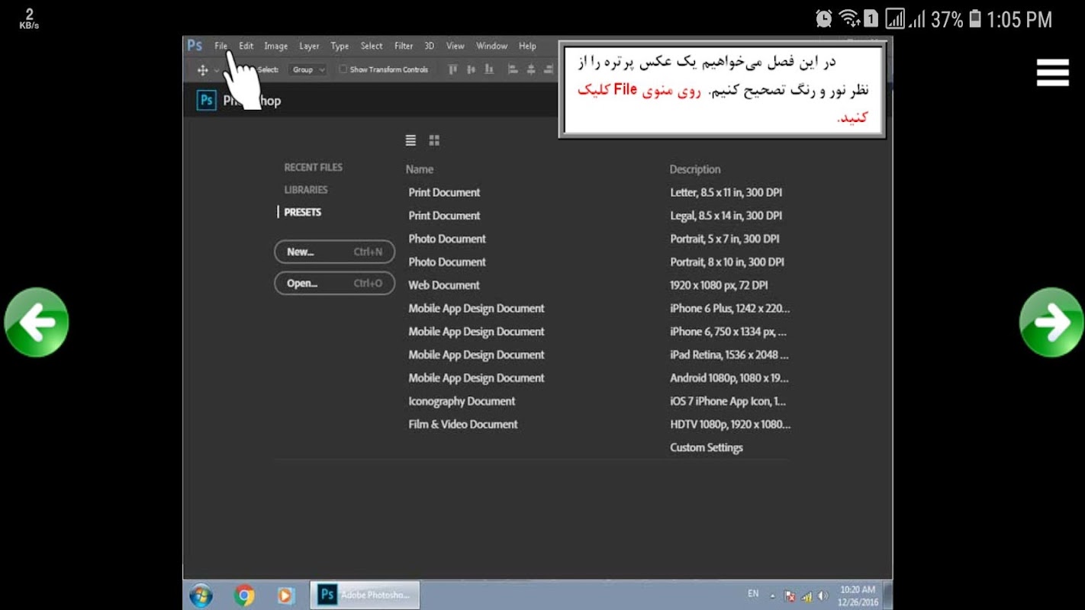Image resolution: width=1085 pixels, height=610 pixels.
Task: Click the Ps logo beside Photoshop title
Action: point(207,101)
